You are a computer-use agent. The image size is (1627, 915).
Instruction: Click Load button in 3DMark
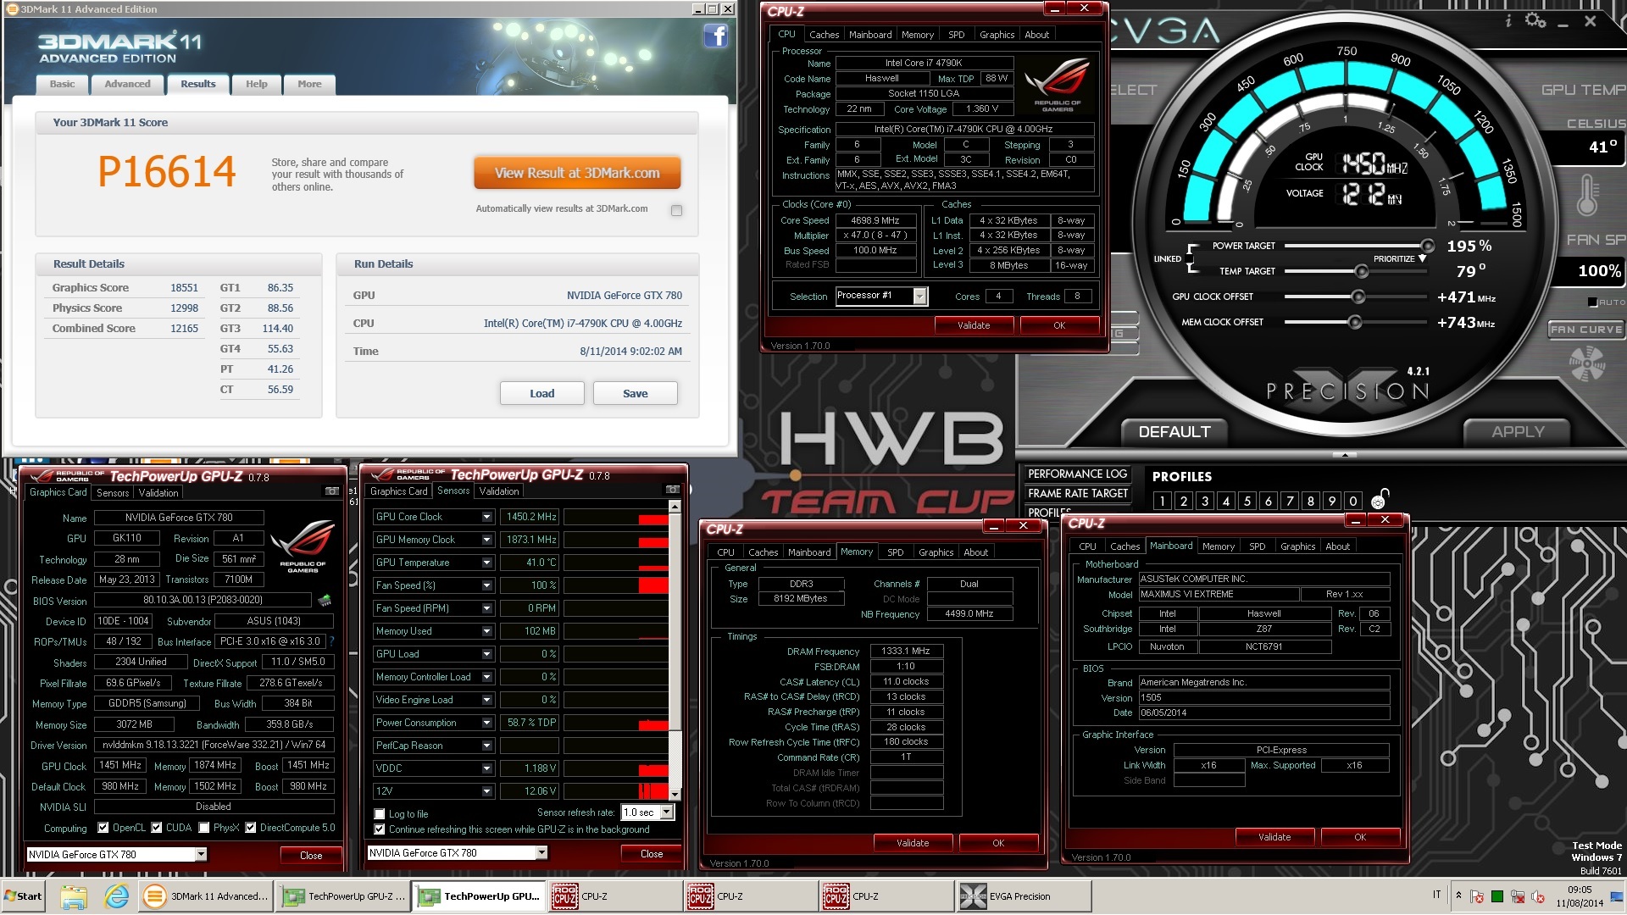(542, 393)
